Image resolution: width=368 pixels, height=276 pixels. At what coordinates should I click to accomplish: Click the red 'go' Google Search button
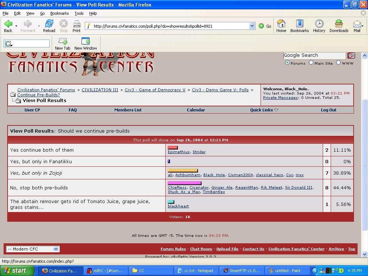point(351,55)
